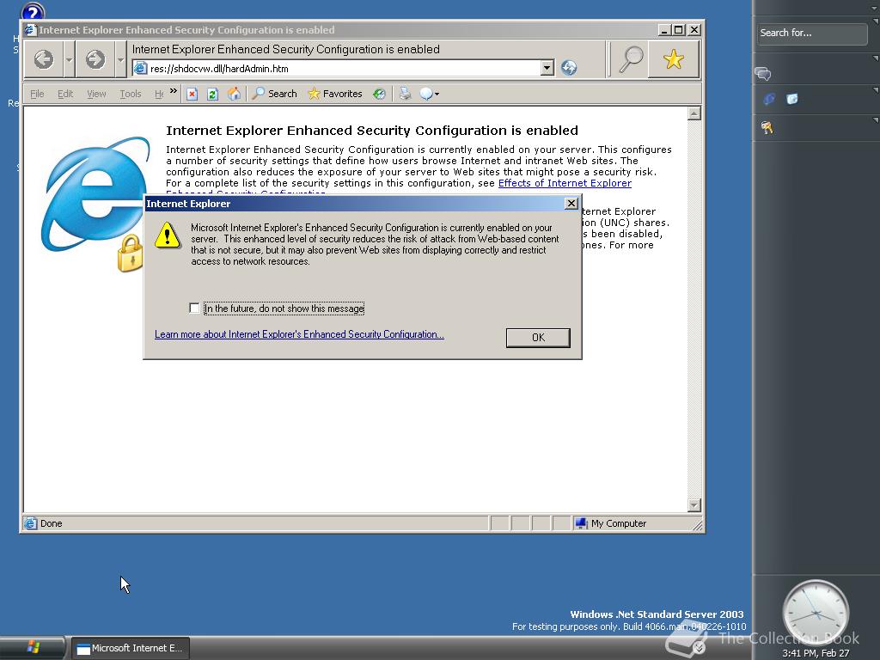Open the Edit menu

pos(65,94)
